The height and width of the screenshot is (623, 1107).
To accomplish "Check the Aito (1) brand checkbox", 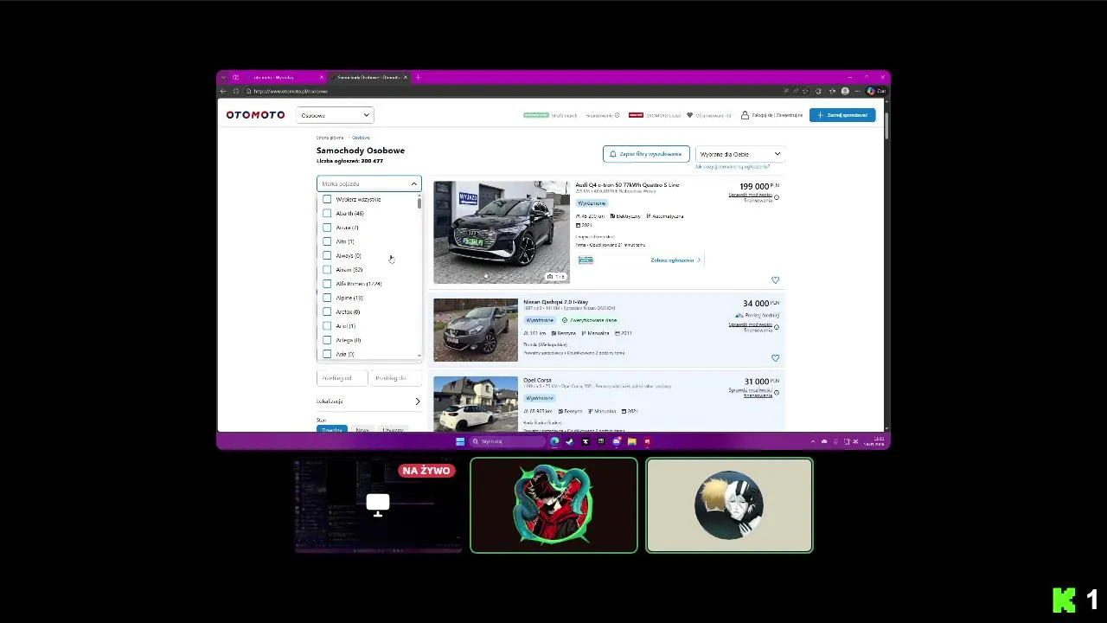I will pyautogui.click(x=327, y=241).
